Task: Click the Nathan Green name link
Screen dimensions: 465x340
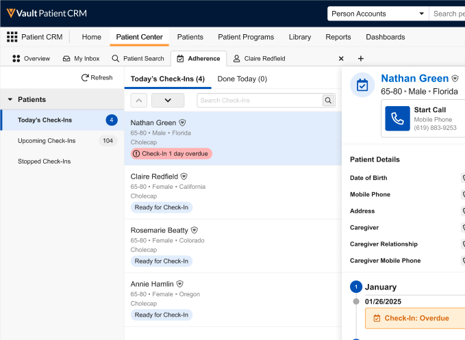Action: (414, 79)
